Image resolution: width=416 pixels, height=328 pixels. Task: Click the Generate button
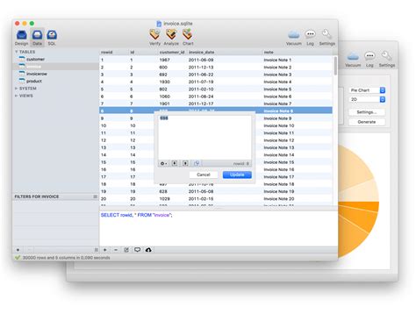[x=367, y=122]
